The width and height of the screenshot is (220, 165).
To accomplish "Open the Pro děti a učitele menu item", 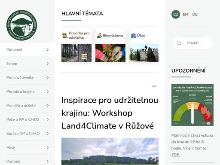I will coord(27,106).
